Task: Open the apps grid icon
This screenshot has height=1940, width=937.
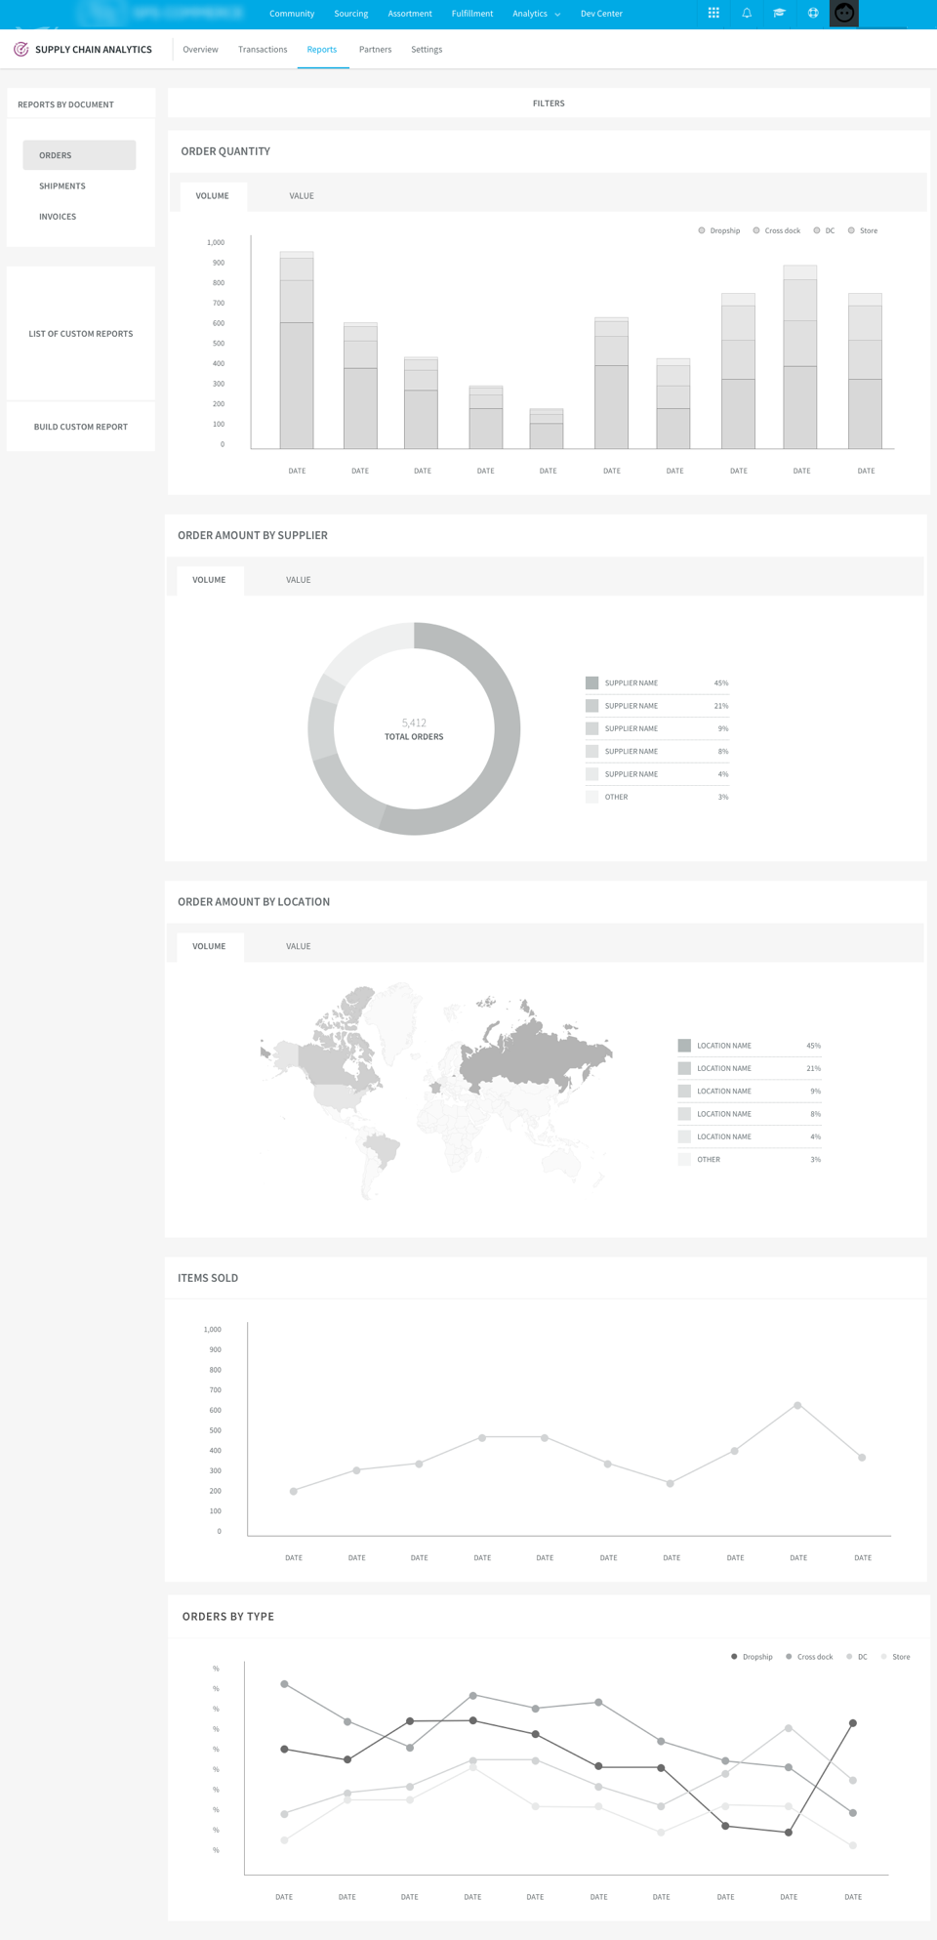Action: tap(713, 14)
